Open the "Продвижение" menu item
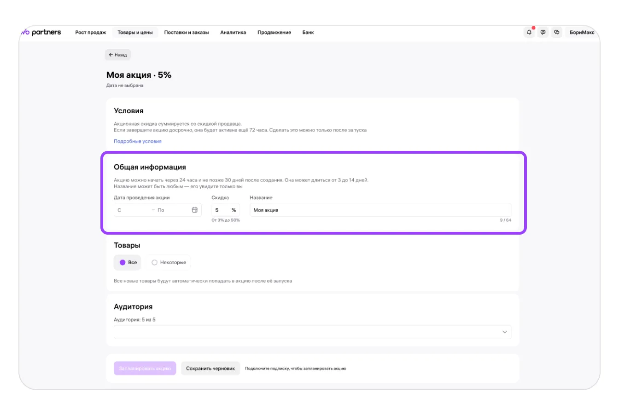The width and height of the screenshot is (619, 415). (274, 32)
